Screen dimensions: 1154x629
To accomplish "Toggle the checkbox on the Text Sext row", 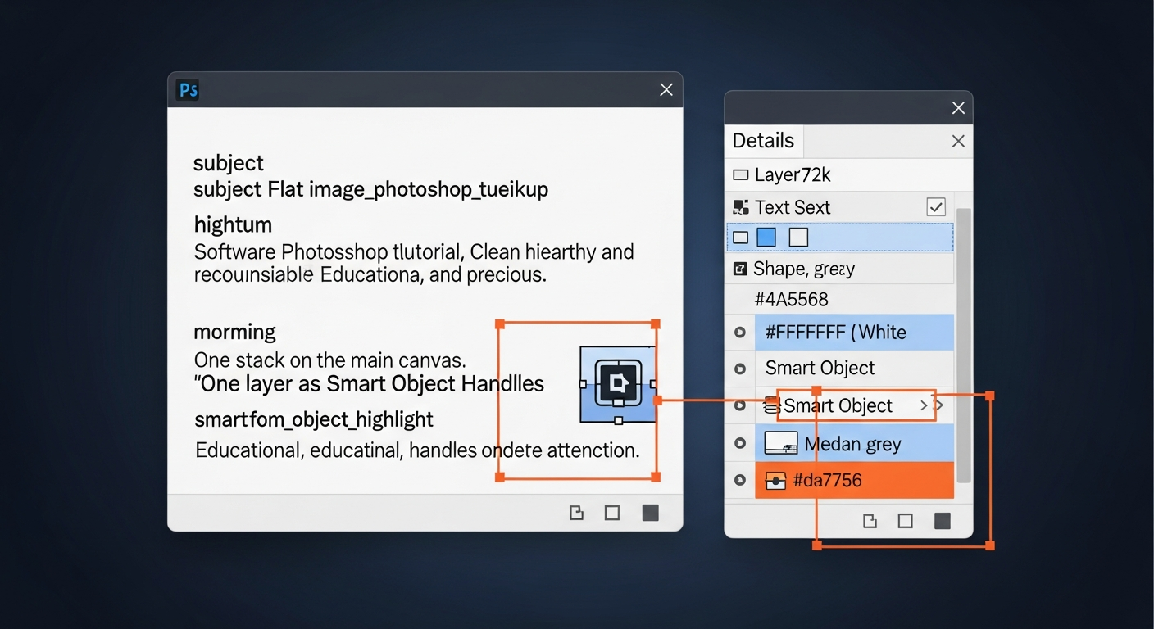I will [x=936, y=207].
